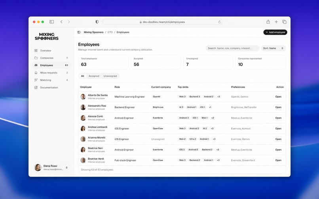This screenshot has height=199, width=319.
Task: Click Arianna Moretti's Infra 2 skill tag
Action: click(193, 139)
